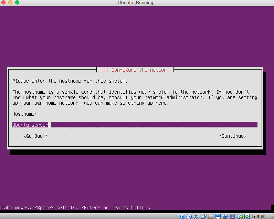Open the shared folders icon
Viewport: 274px width, 219px height.
pos(211,216)
